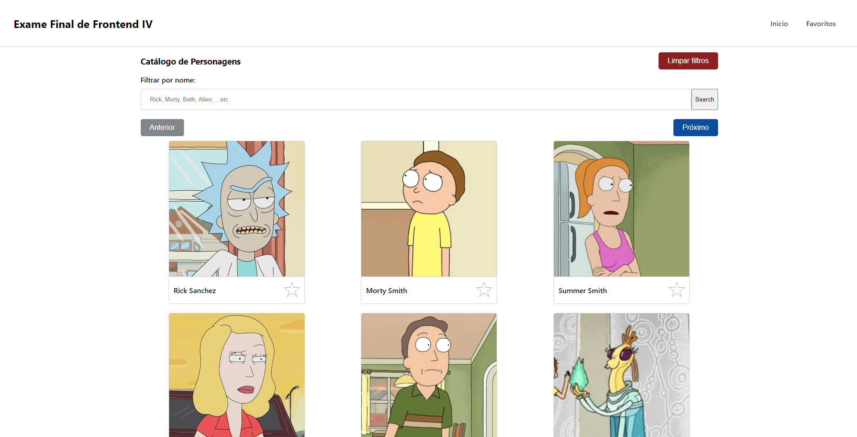Image resolution: width=857 pixels, height=437 pixels.
Task: Click the Exame Final de Frontend IV title
Action: [83, 24]
